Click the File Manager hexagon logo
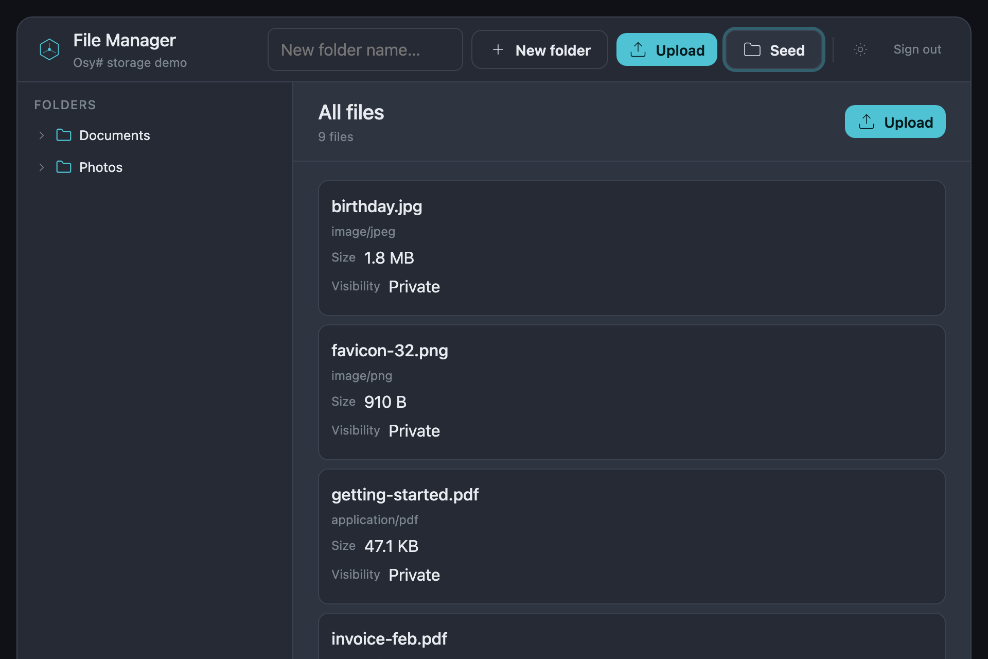 point(49,49)
